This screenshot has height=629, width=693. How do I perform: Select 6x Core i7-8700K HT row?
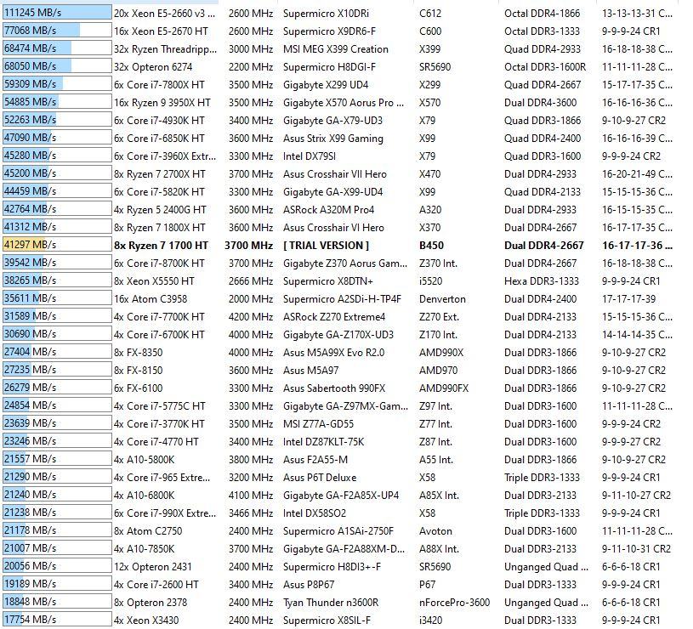(x=338, y=263)
